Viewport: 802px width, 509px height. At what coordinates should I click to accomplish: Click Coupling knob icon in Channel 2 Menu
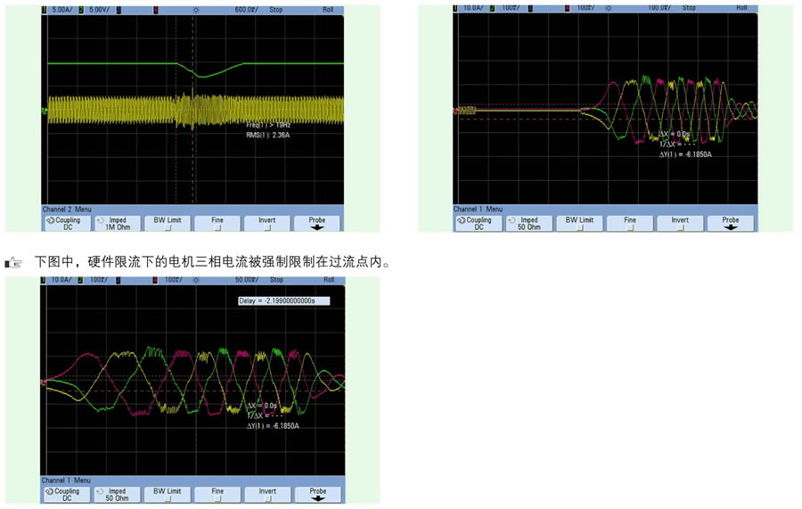[x=50, y=219]
